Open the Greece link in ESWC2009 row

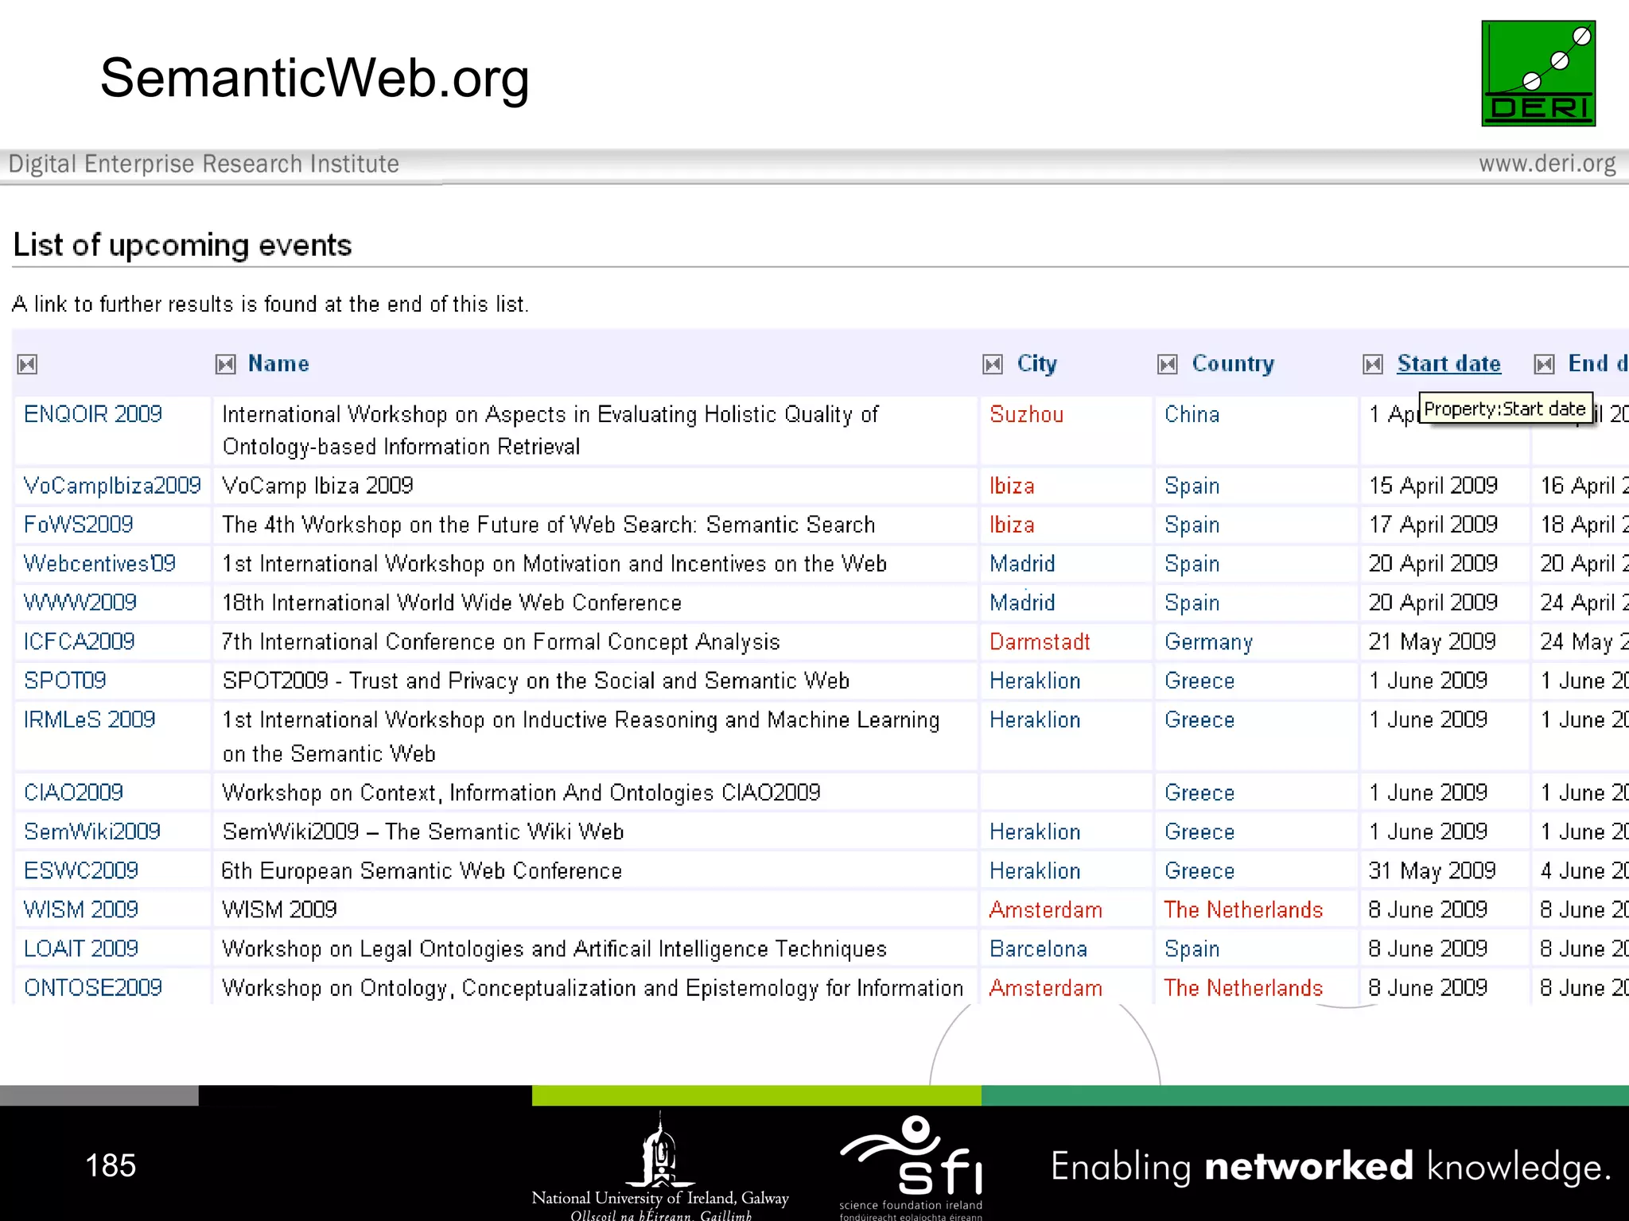point(1199,870)
